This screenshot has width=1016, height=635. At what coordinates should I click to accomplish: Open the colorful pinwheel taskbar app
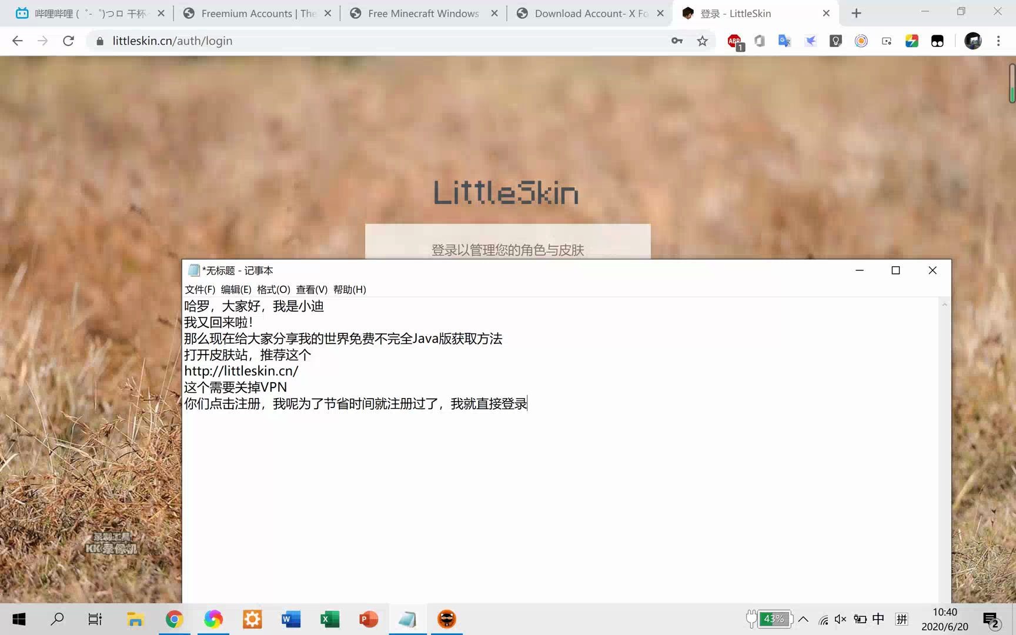(213, 619)
